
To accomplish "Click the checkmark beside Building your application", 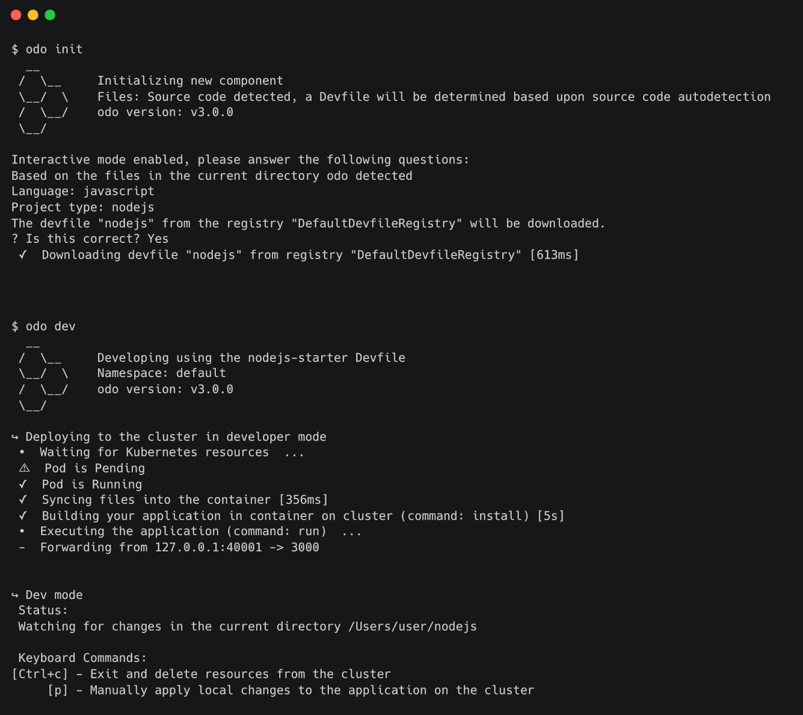I will tap(23, 516).
